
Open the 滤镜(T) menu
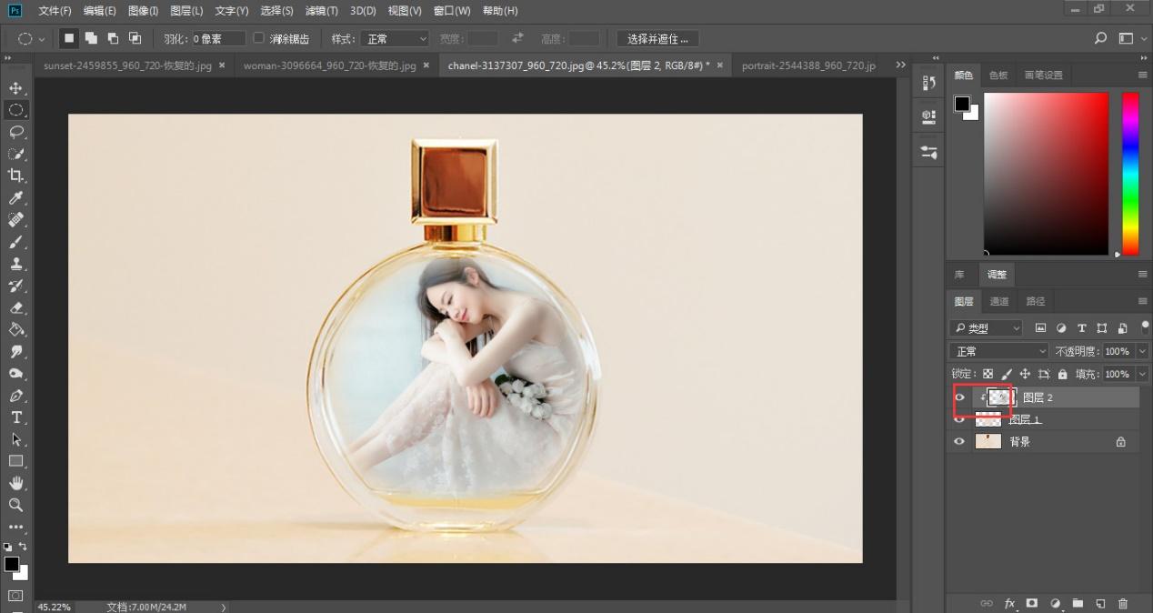(x=321, y=11)
